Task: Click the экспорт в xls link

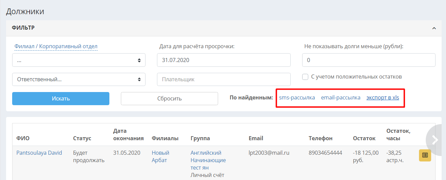Action: pos(383,98)
